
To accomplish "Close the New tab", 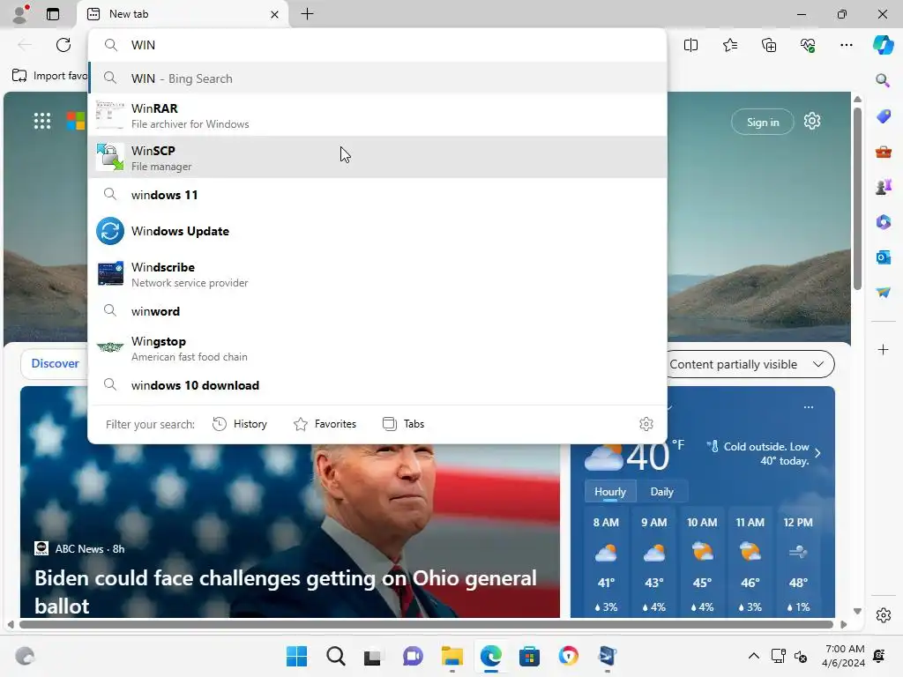I will tap(275, 14).
